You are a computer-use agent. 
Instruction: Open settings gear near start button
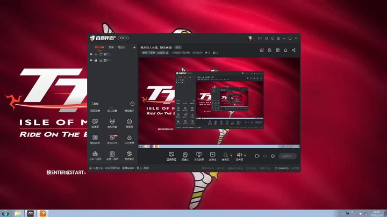(273, 156)
